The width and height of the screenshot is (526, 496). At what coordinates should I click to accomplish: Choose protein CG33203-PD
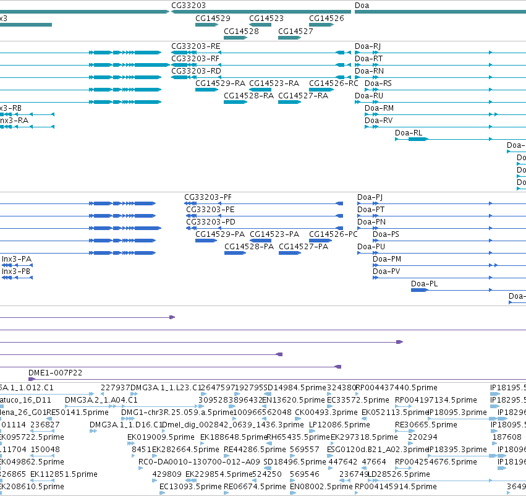pos(265,229)
